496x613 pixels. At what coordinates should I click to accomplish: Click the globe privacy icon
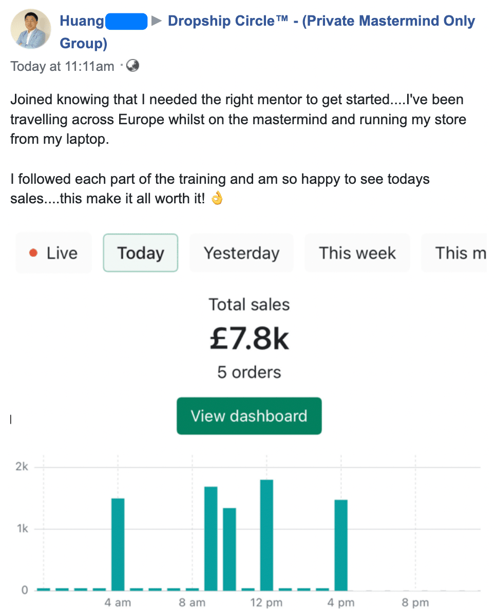pos(132,66)
